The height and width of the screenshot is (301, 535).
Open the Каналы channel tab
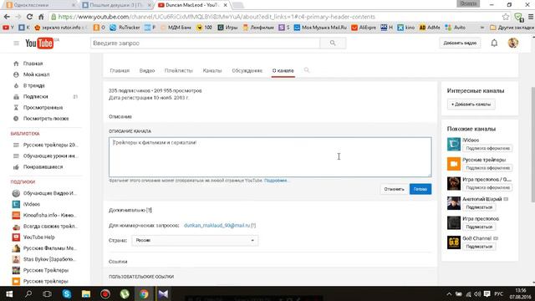[212, 70]
